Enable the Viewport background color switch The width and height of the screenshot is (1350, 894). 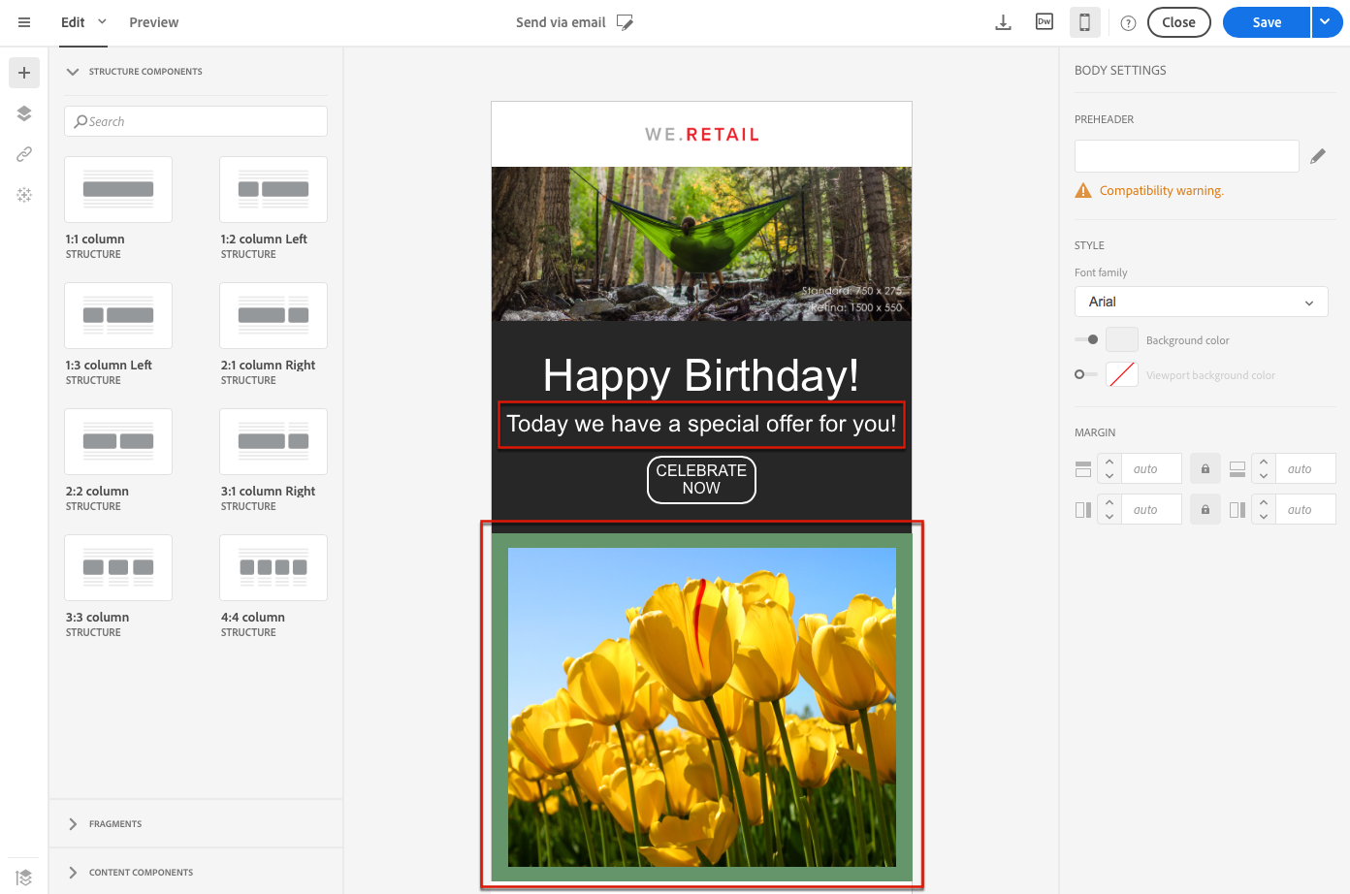click(x=1086, y=374)
